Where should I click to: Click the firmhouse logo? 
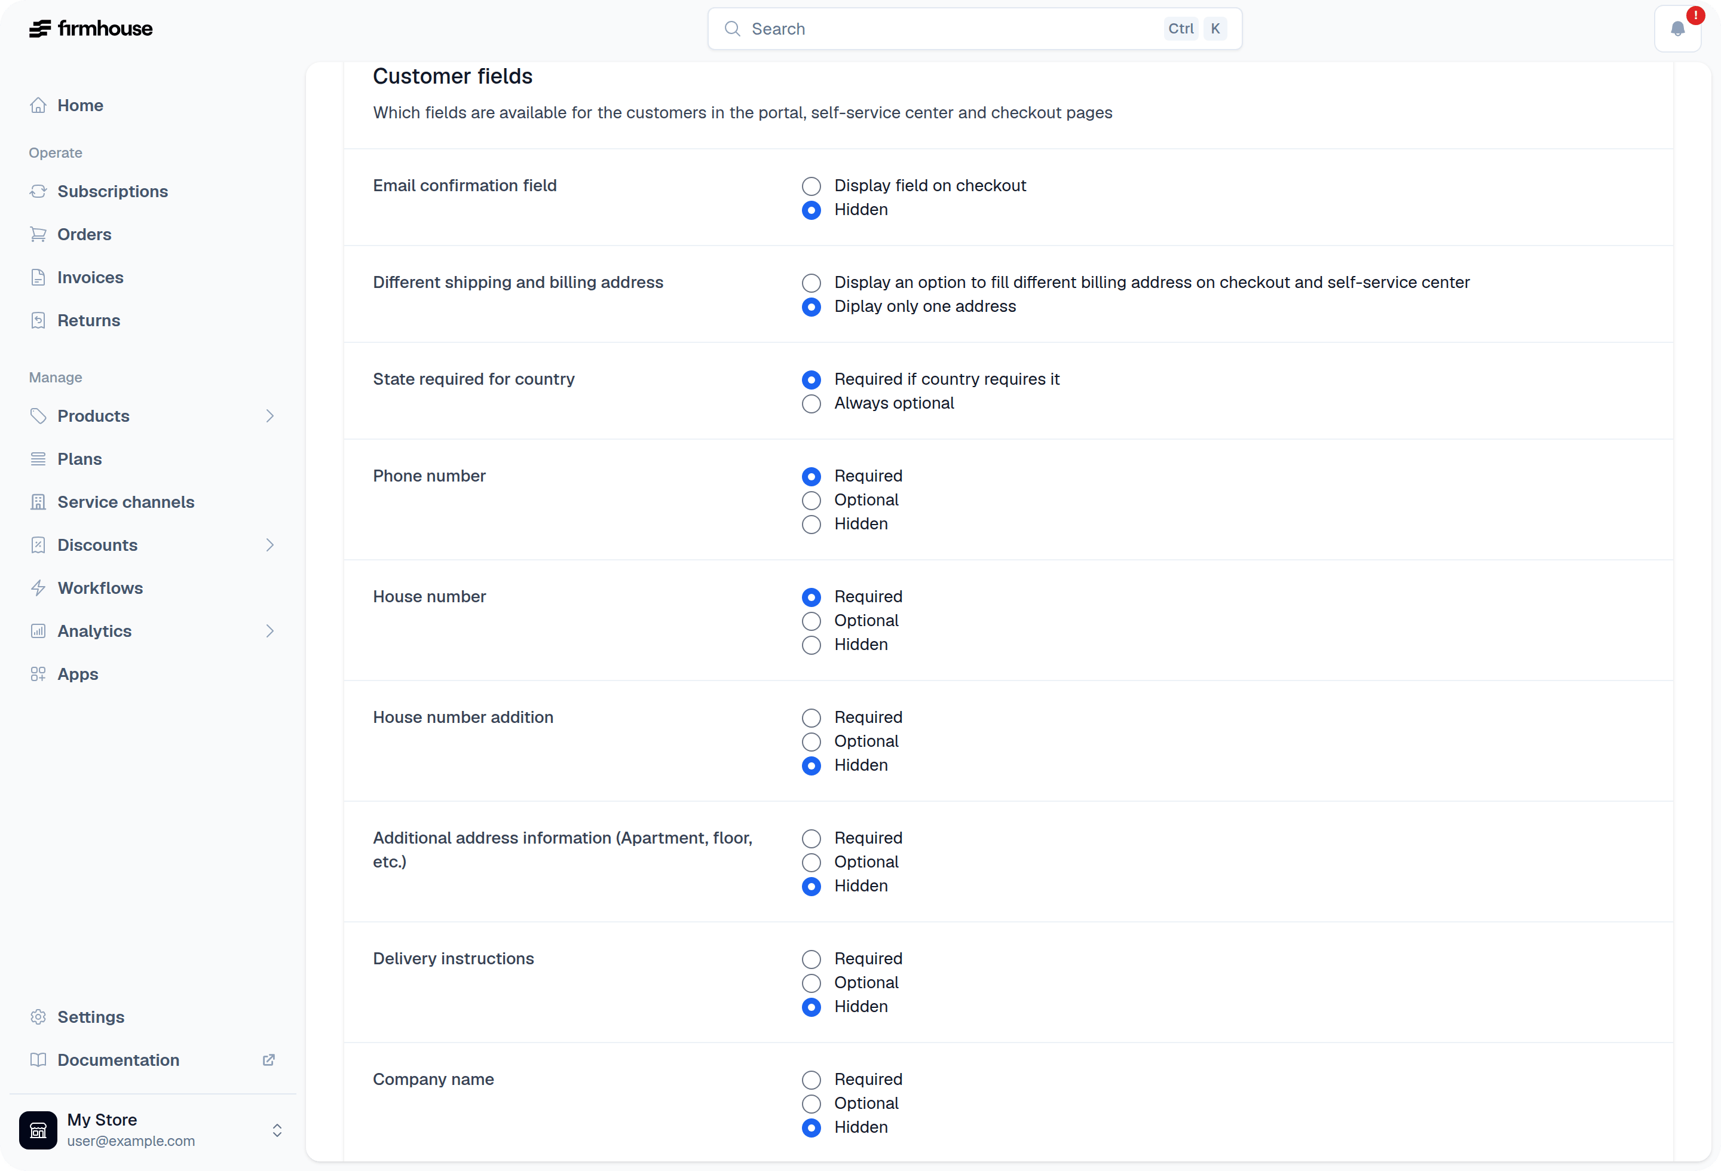[x=90, y=29]
